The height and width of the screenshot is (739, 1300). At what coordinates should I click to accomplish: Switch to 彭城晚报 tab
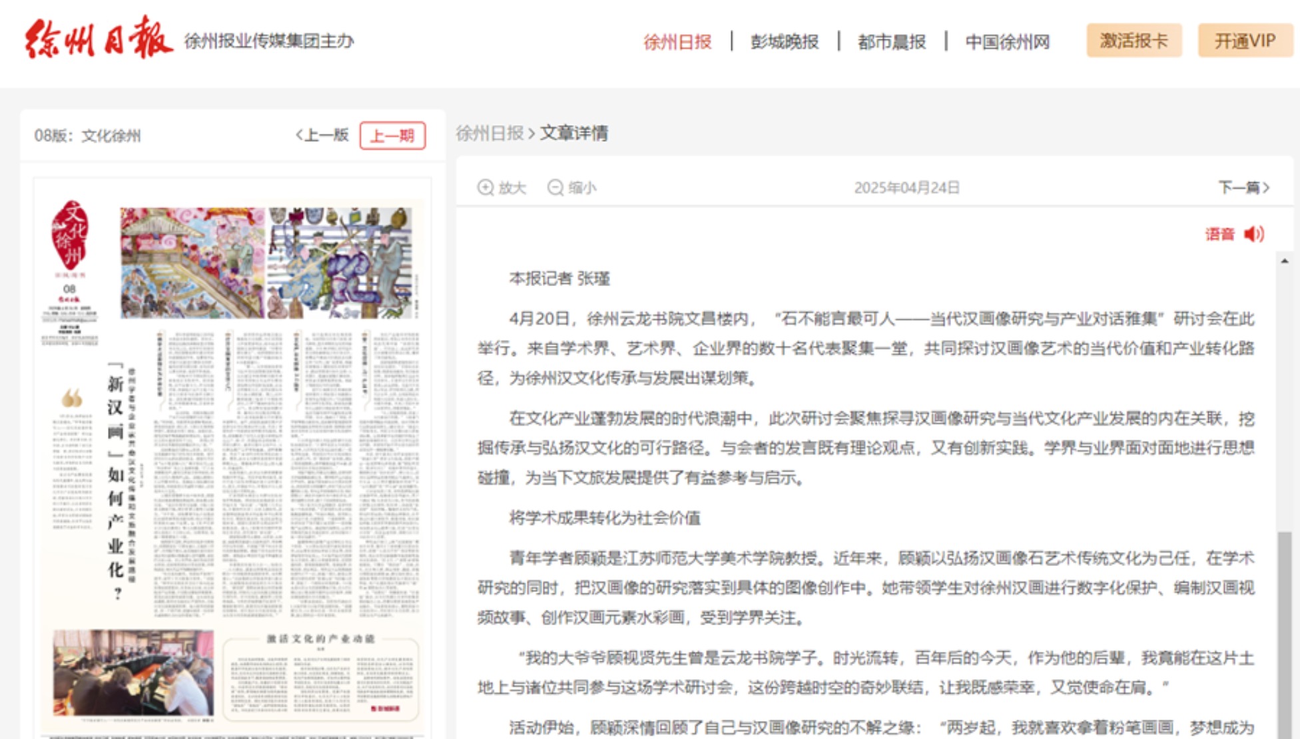785,42
